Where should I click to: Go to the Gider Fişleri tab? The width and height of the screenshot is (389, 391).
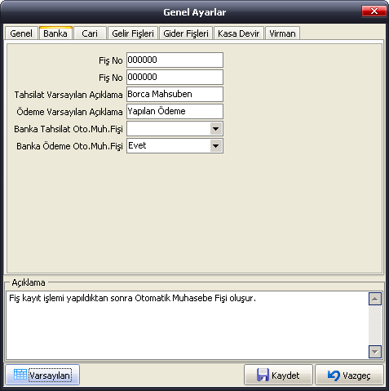[186, 33]
